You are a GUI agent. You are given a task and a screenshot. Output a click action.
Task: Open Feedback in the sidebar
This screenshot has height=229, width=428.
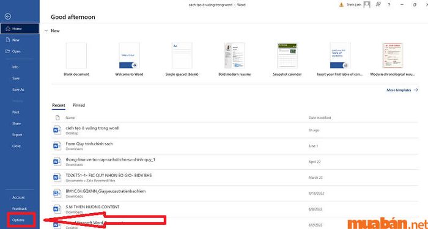(20, 209)
